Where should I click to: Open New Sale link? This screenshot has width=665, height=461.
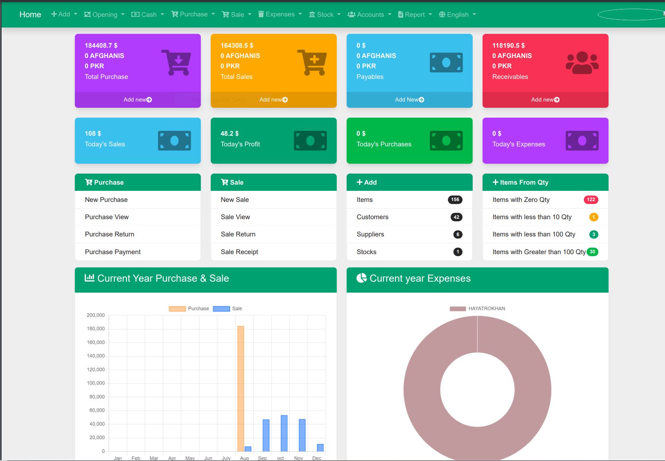point(273,199)
